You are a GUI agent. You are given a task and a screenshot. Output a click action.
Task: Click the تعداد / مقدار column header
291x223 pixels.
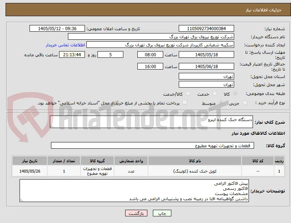(x=64, y=161)
